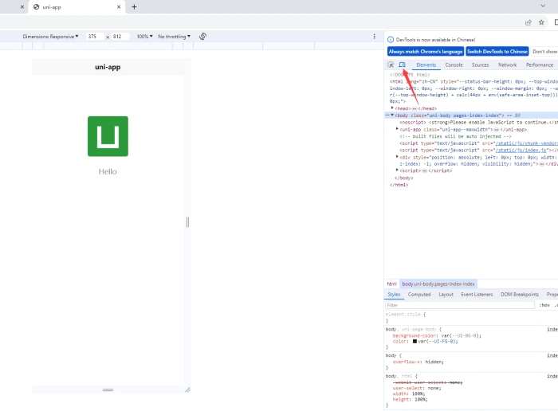Open a new browser tab
This screenshot has width=558, height=411.
[134, 6]
